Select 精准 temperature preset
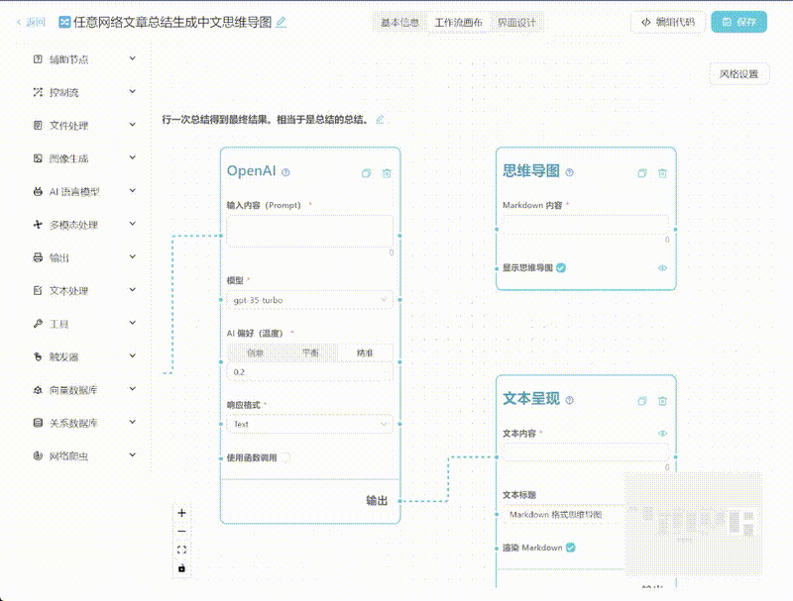 (365, 352)
